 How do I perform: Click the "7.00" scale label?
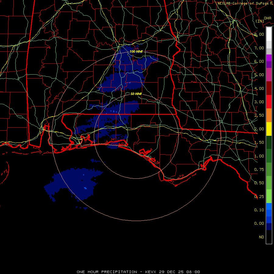259,48
